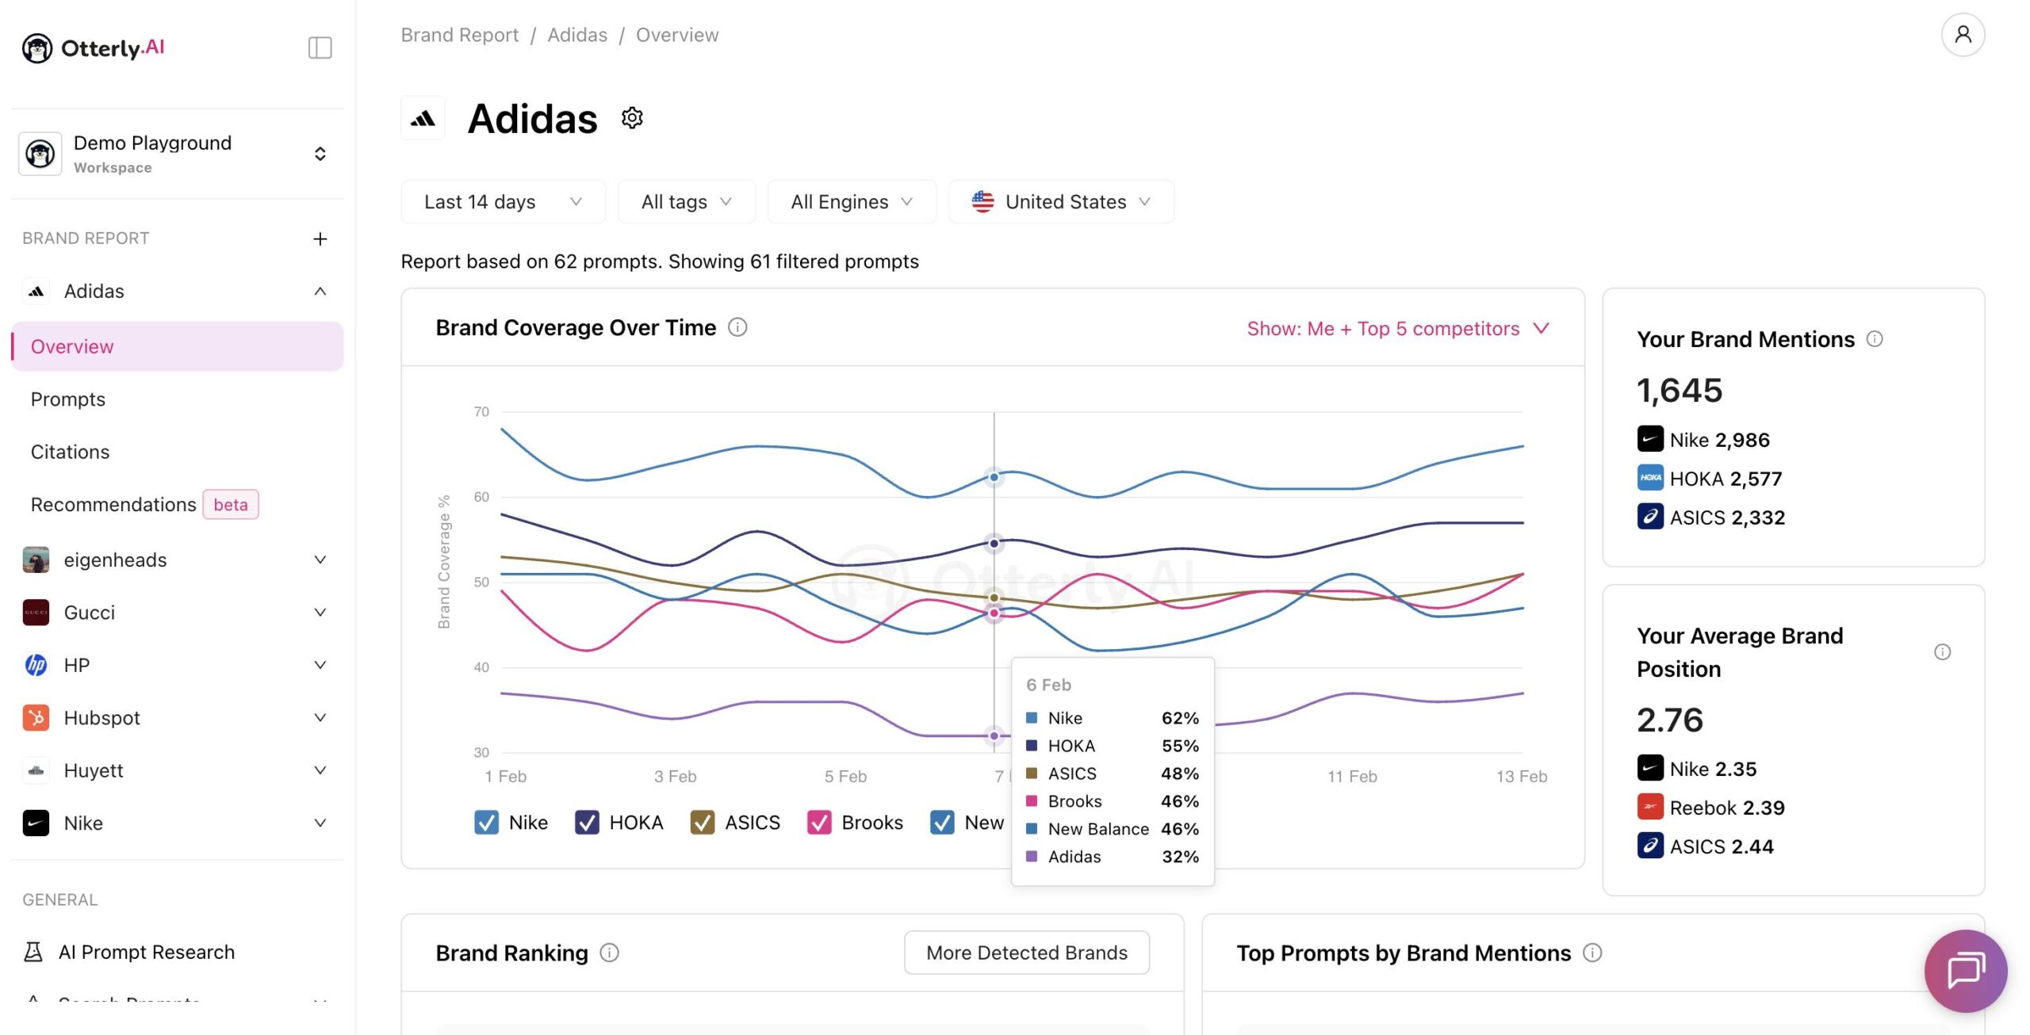Click the Reebok logo in Average Position

click(1650, 807)
